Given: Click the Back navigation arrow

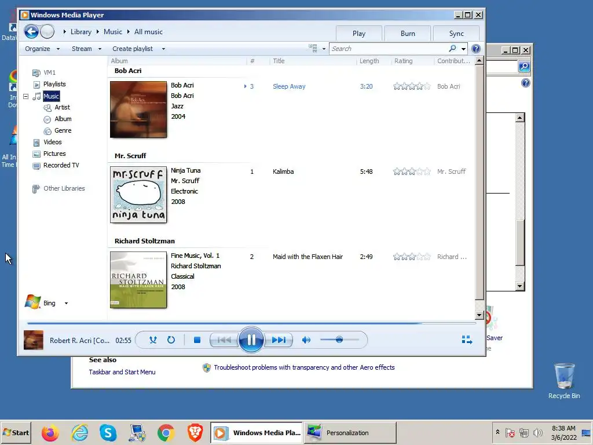Looking at the screenshot, I should (31, 31).
